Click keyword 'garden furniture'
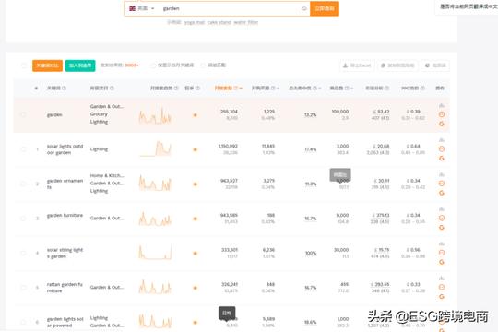The image size is (498, 332). pos(65,216)
